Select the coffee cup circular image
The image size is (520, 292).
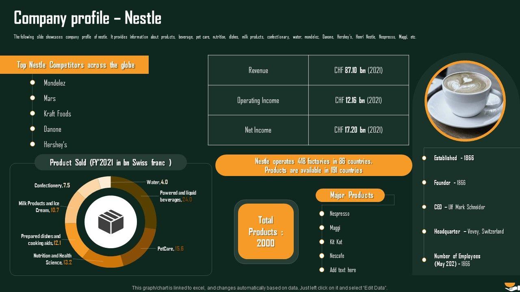pyautogui.click(x=465, y=101)
